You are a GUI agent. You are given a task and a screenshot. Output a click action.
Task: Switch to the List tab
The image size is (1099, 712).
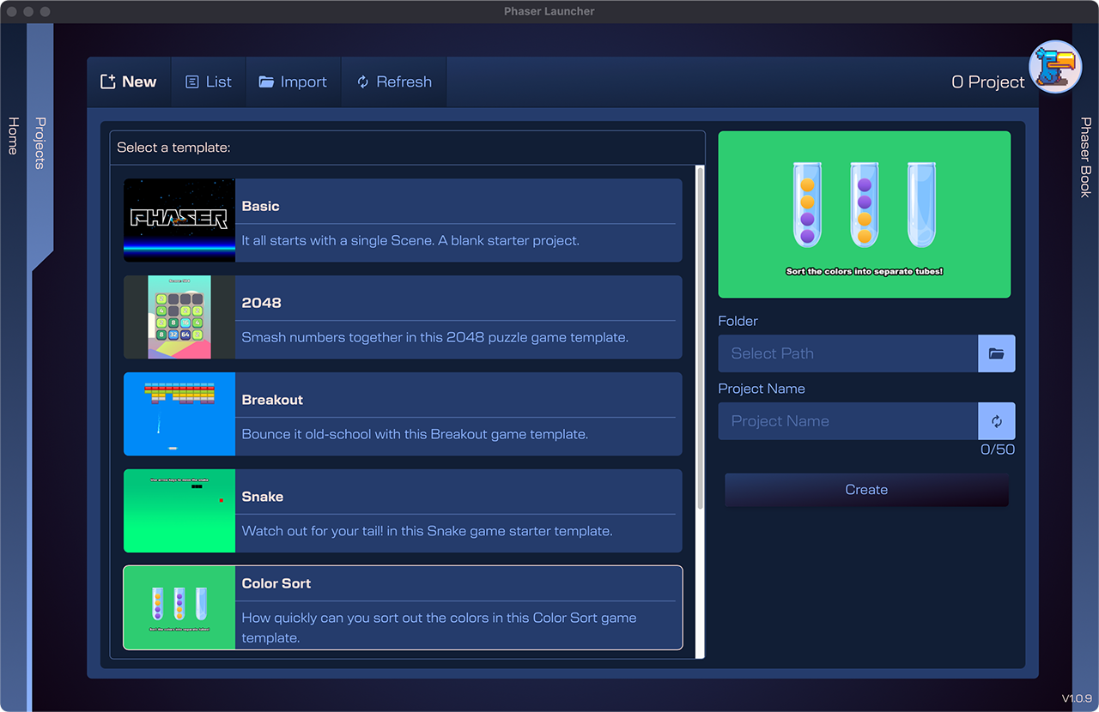tap(209, 81)
